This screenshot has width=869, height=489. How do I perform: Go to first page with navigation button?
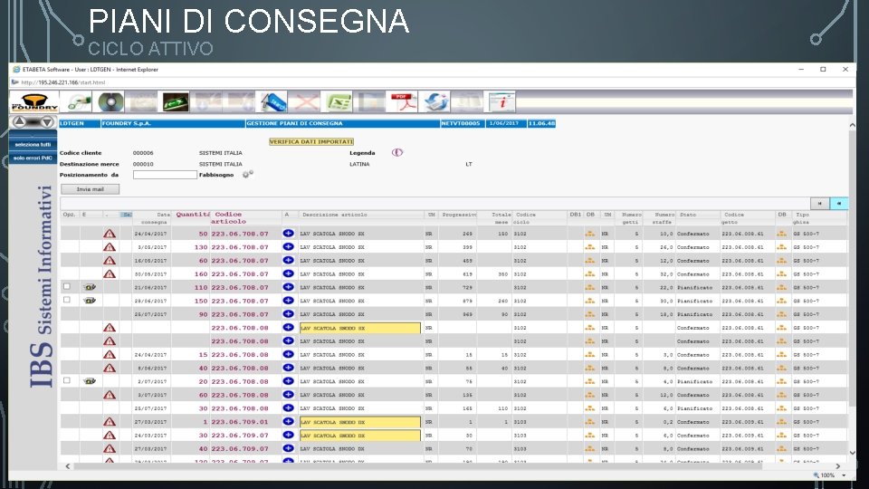[x=820, y=204]
